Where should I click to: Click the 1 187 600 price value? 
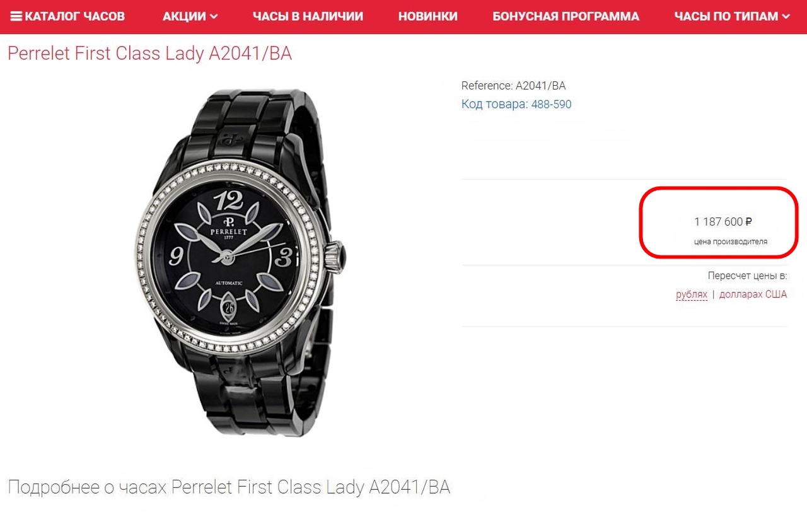pos(719,222)
